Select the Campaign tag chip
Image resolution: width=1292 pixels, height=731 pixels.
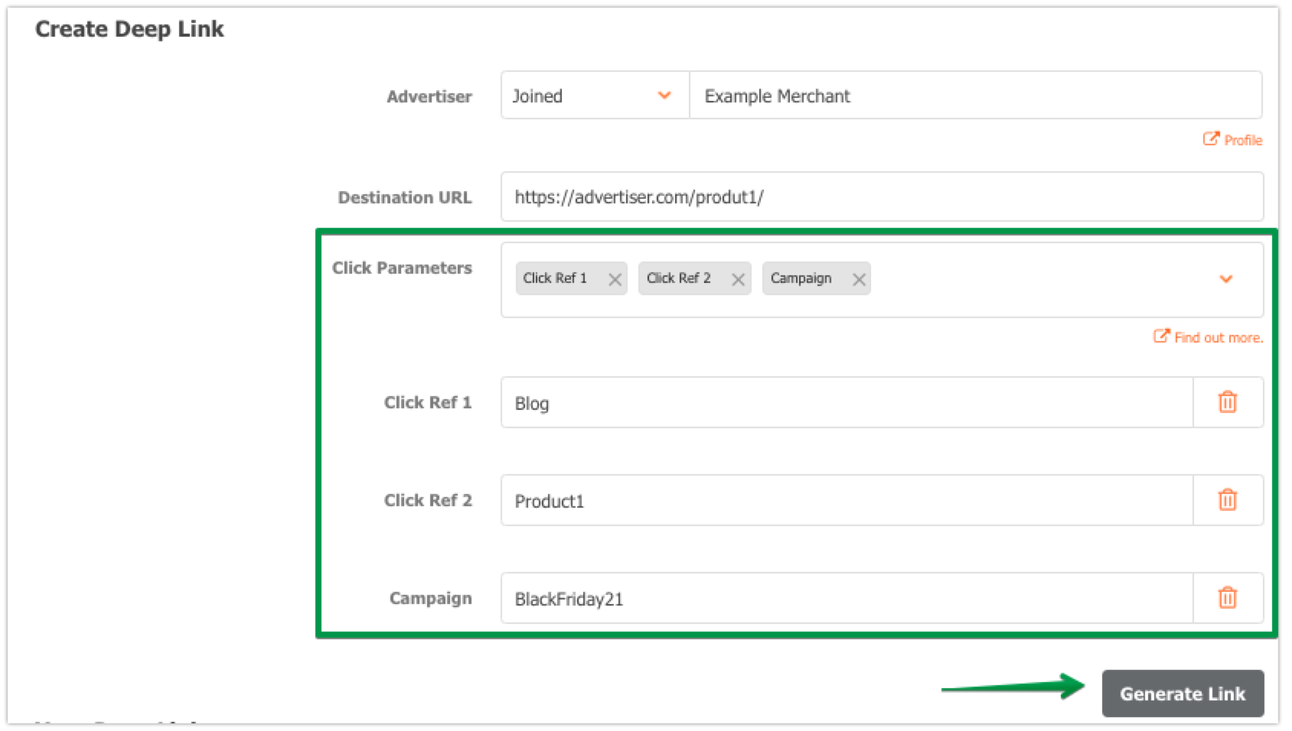pyautogui.click(x=801, y=278)
